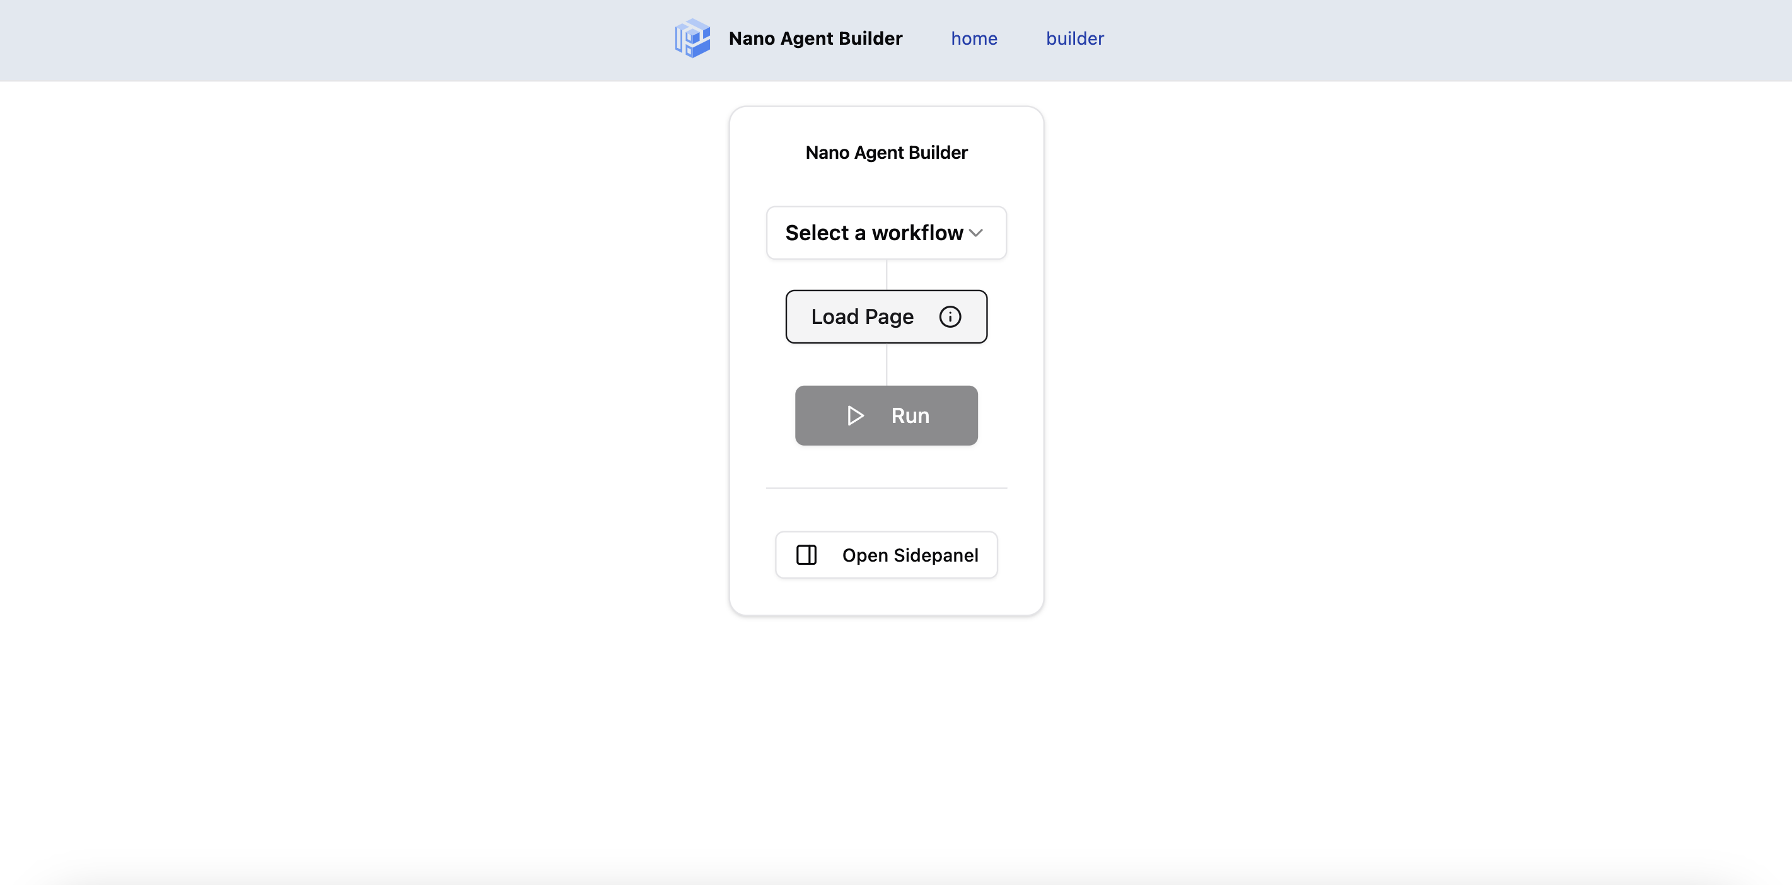The height and width of the screenshot is (885, 1792).
Task: Click connector line below the workflow dropdown
Action: [x=887, y=275]
